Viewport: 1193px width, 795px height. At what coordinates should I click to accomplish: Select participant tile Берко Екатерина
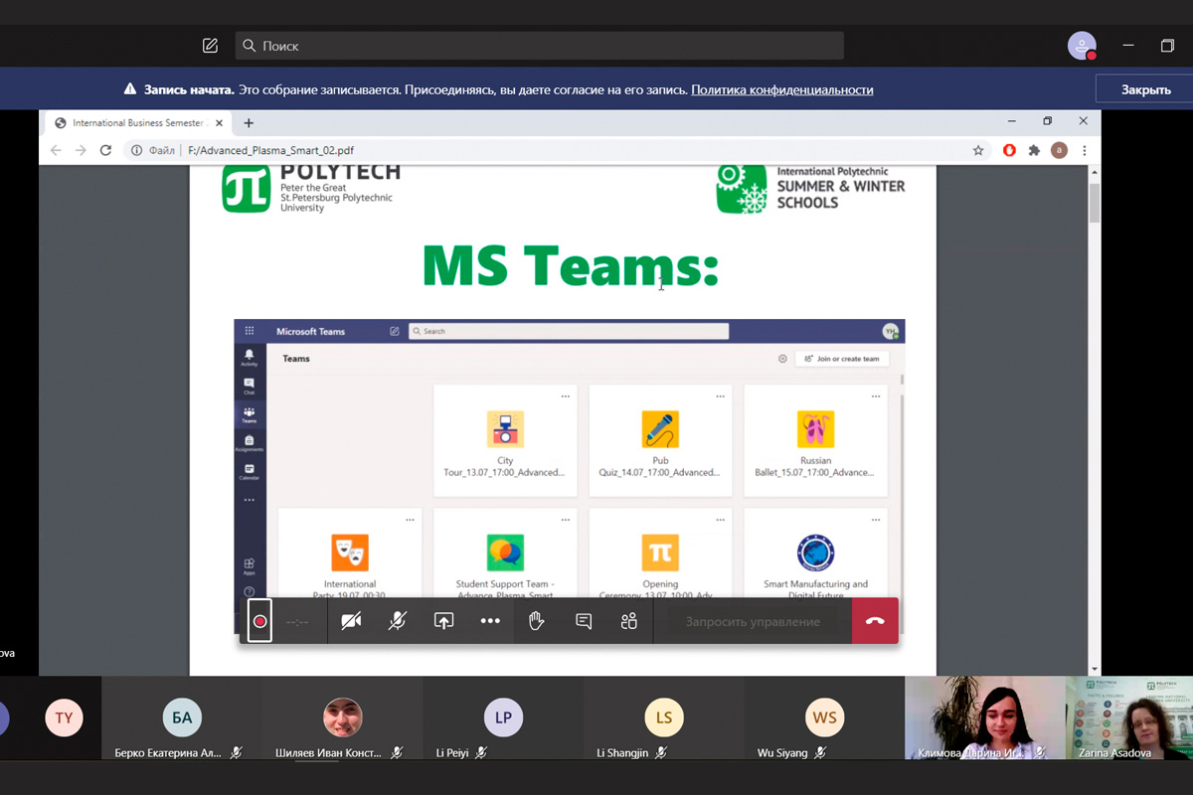point(182,719)
